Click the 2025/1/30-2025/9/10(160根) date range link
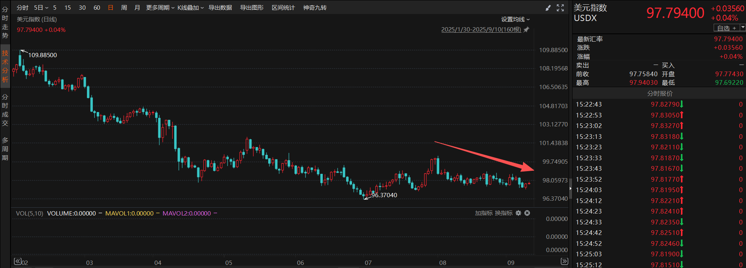The height and width of the screenshot is (268, 746). click(481, 30)
